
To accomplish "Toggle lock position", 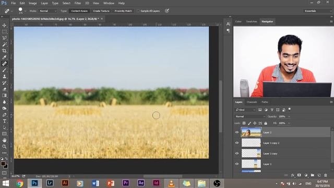I will [x=255, y=123].
